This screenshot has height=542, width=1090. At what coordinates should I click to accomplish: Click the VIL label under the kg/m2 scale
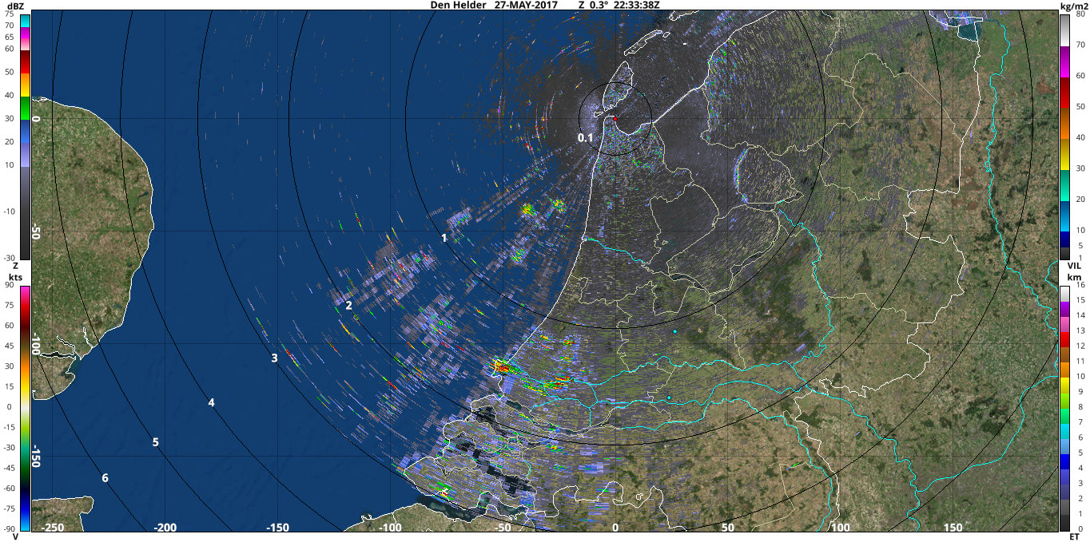coord(1074,265)
